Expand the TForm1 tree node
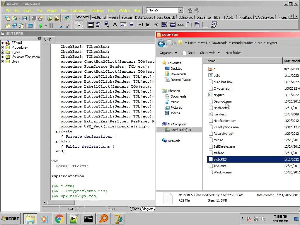 tap(2, 43)
